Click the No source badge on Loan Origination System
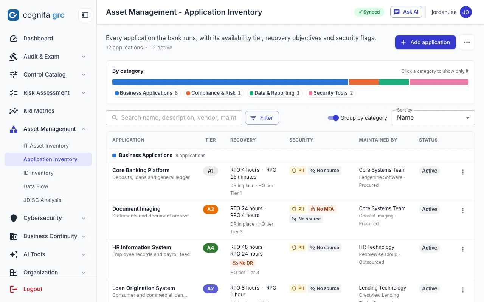Image resolution: width=484 pixels, height=302 pixels. tap(325, 288)
